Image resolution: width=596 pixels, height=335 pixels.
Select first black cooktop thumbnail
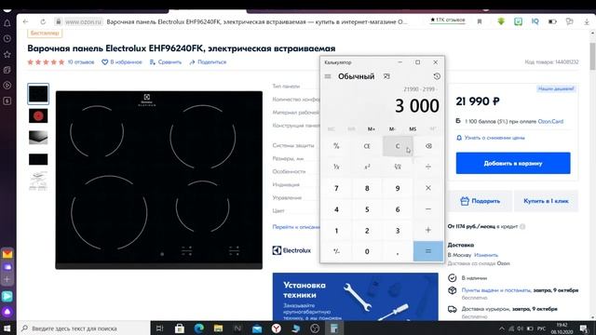pos(38,94)
